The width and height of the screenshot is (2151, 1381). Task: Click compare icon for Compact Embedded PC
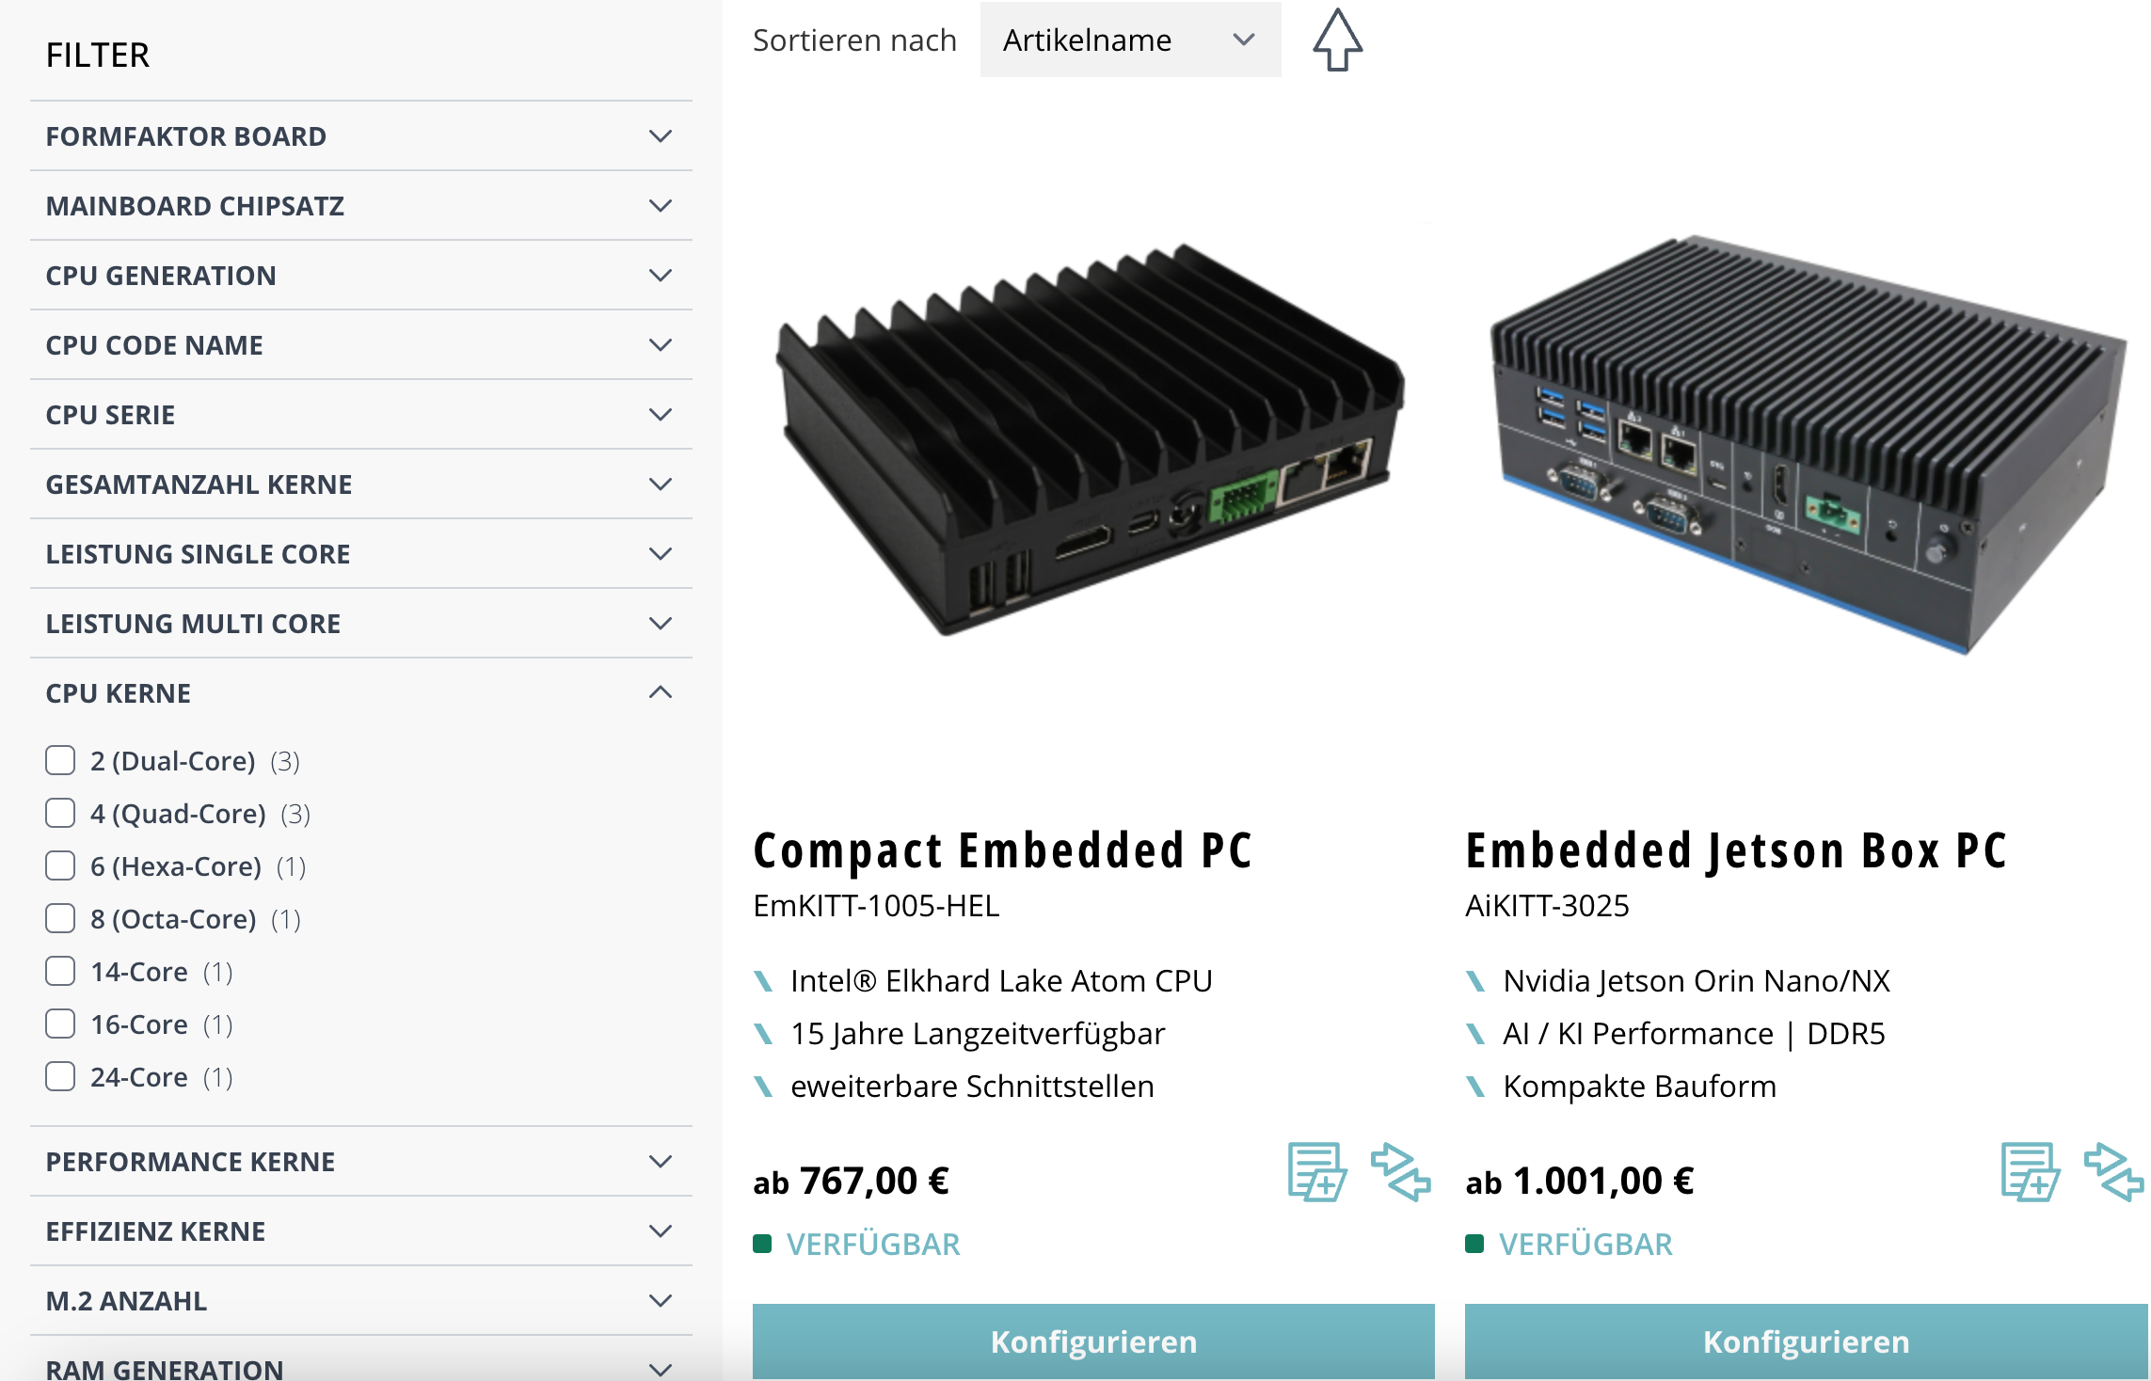(x=1400, y=1172)
